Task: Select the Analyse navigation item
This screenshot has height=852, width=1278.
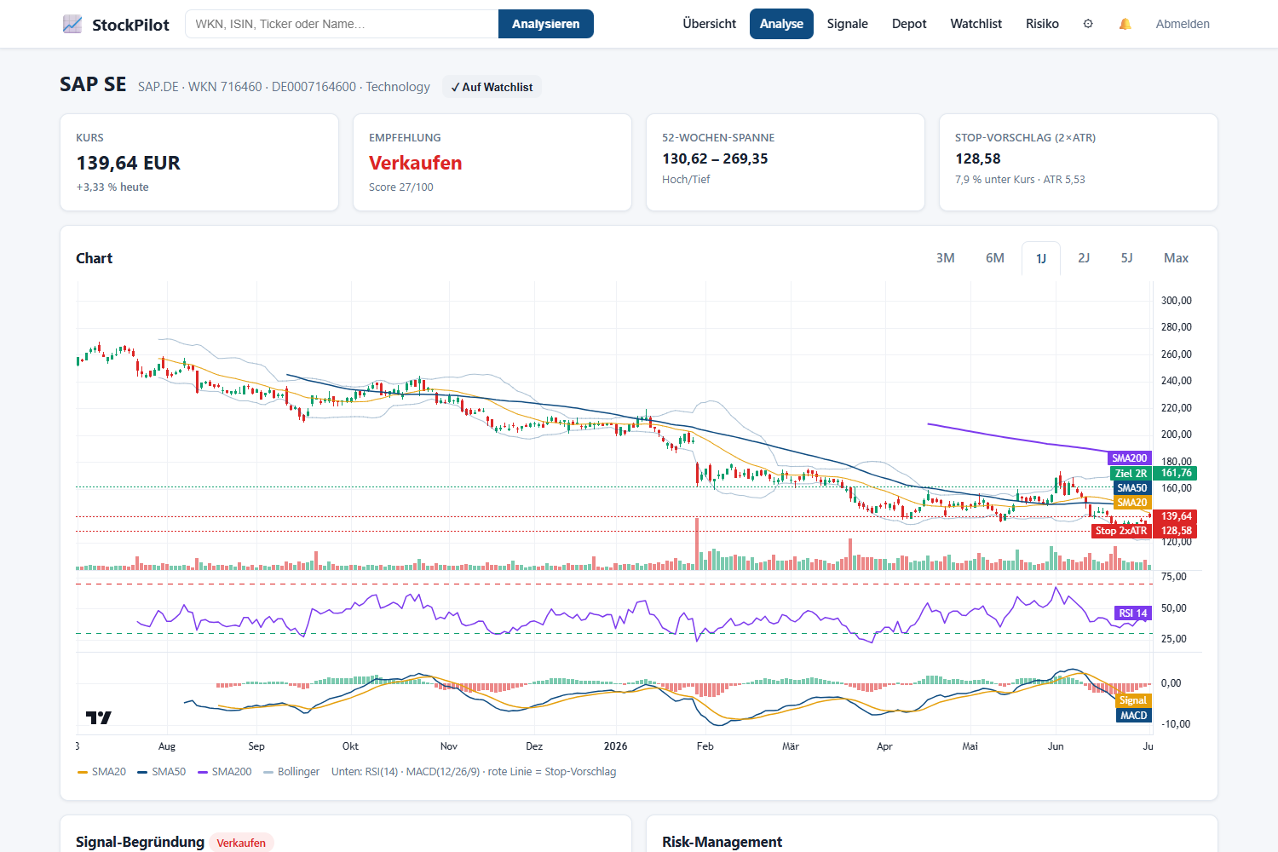Action: coord(781,24)
